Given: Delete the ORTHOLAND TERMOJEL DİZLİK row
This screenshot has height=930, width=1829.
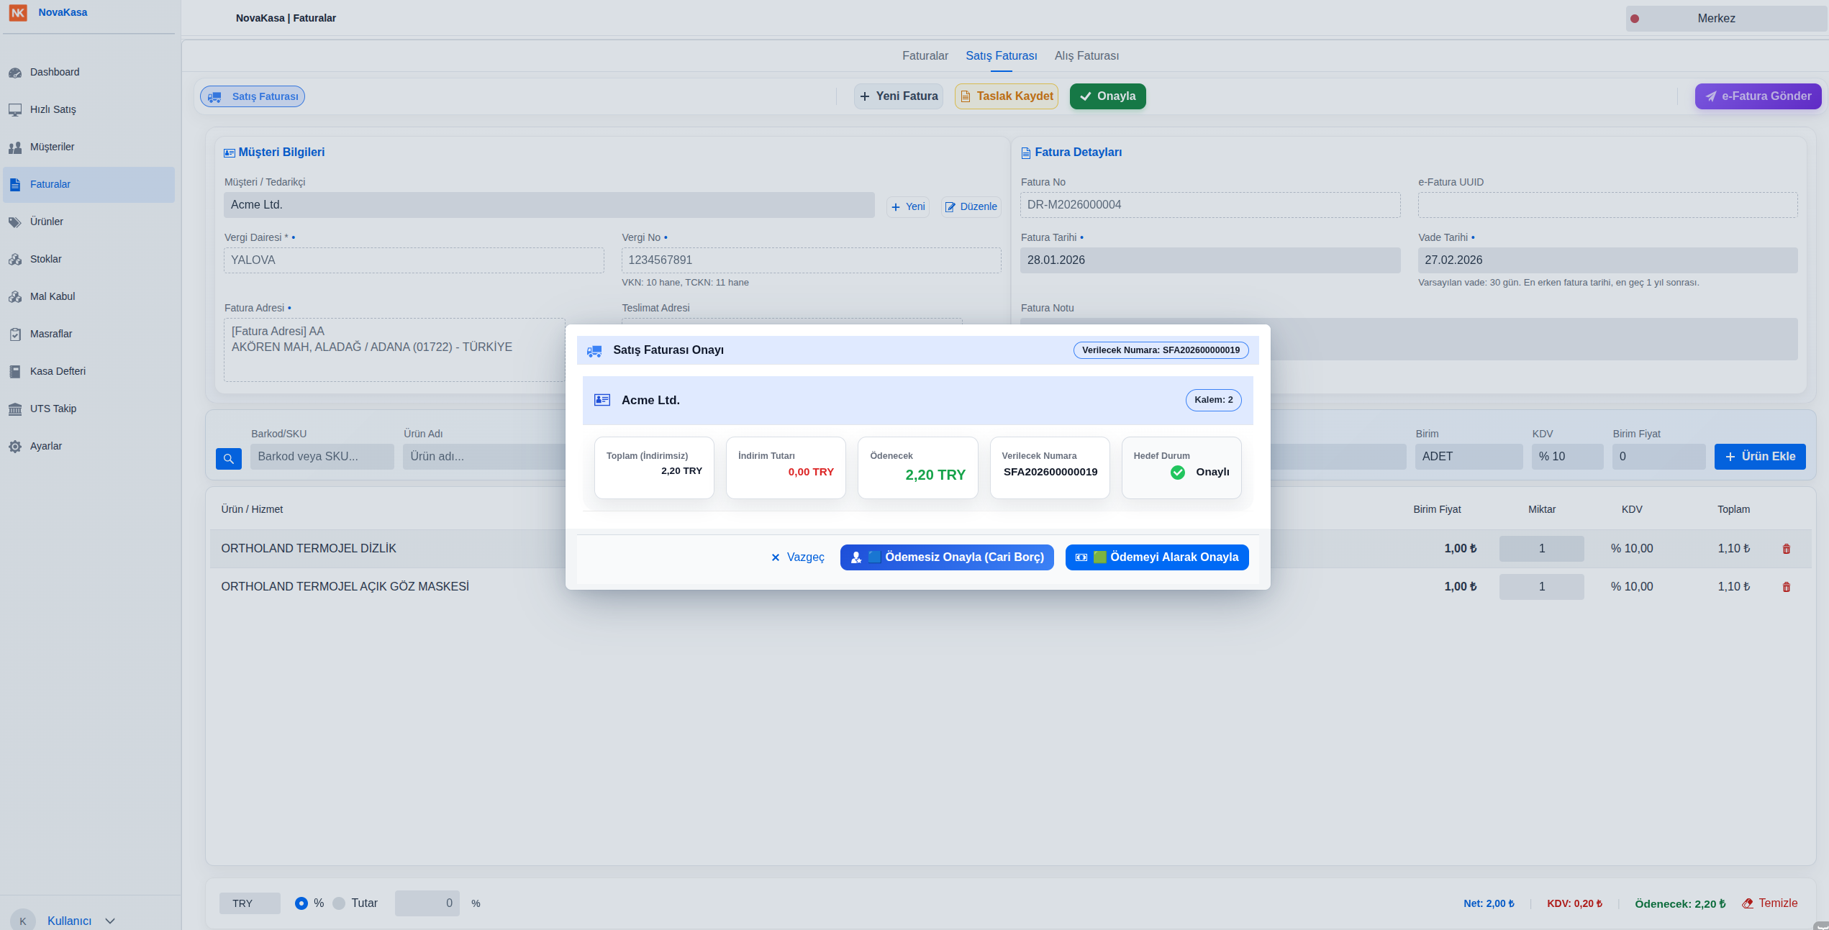Looking at the screenshot, I should (x=1786, y=549).
